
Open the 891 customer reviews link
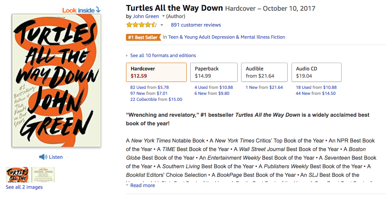pos(196,25)
